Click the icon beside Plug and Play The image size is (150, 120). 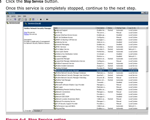pyautogui.click(x=55, y=108)
